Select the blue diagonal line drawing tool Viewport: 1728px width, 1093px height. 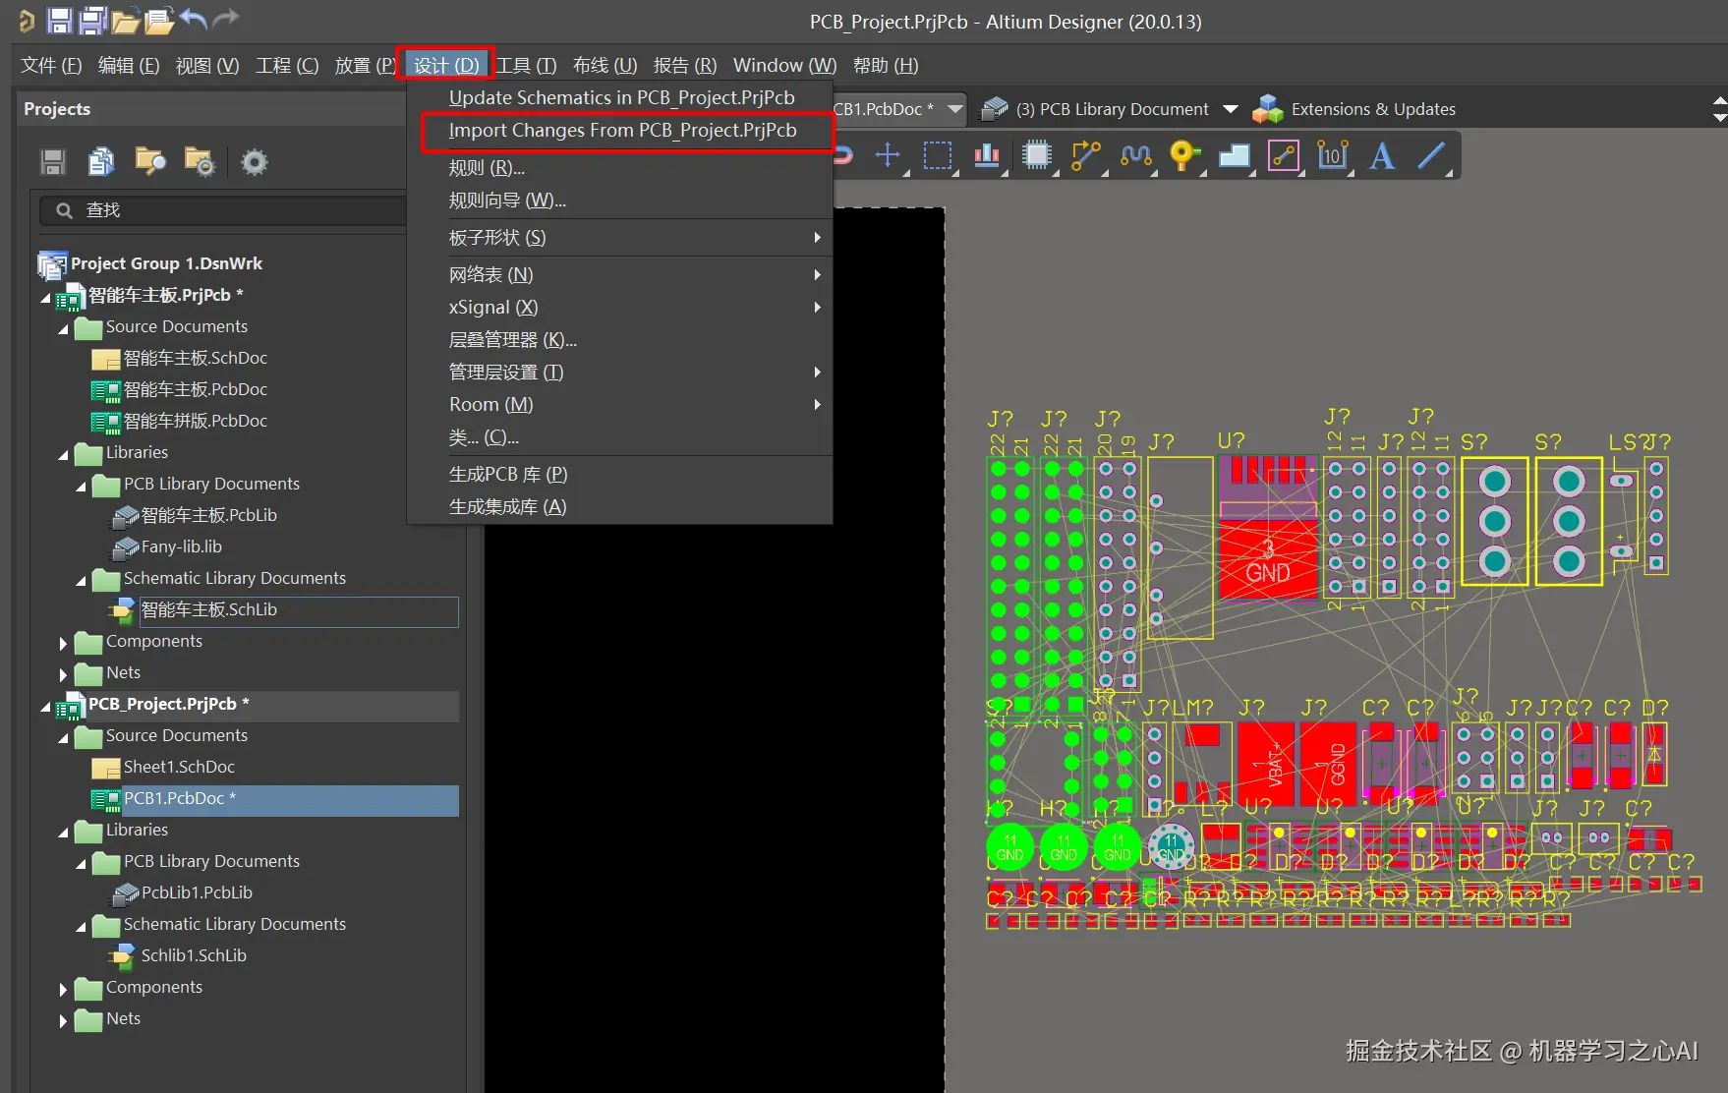1432,155
